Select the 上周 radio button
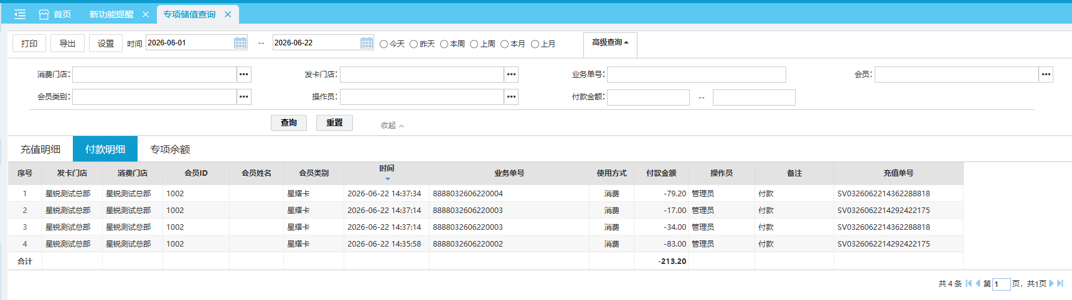Viewport: 1072px width, 300px height. 474,44
